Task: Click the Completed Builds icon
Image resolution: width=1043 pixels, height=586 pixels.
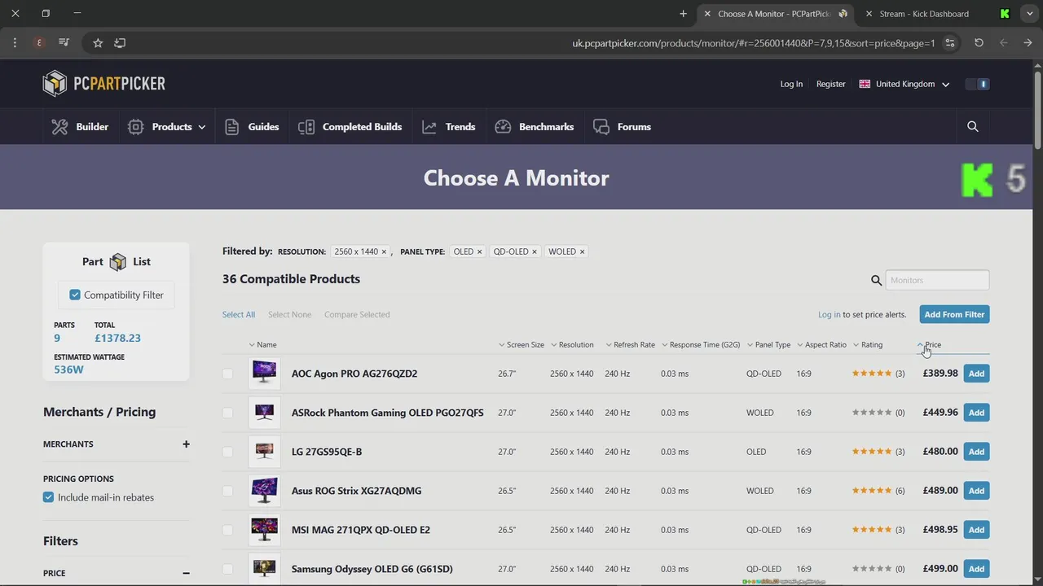Action: (x=306, y=126)
